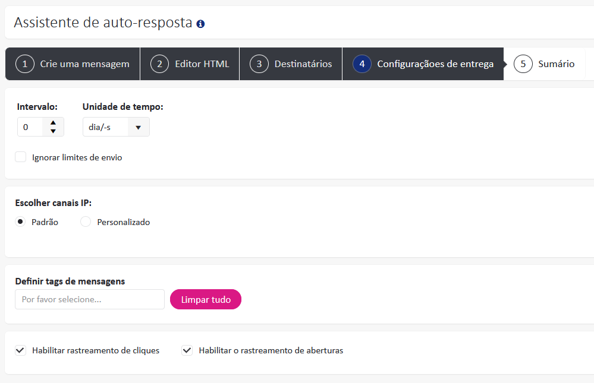The height and width of the screenshot is (383, 594).
Task: Disable 'Habilitar o rastreamento de aberturas'
Action: click(187, 350)
